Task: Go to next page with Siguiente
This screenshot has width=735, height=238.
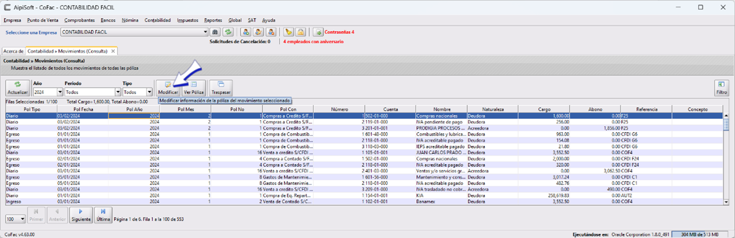Action: (x=81, y=215)
